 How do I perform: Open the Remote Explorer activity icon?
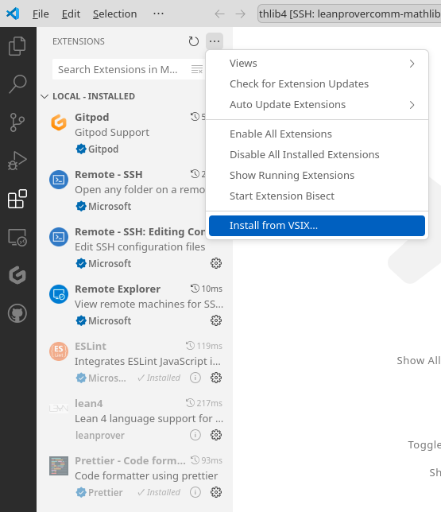(x=17, y=237)
